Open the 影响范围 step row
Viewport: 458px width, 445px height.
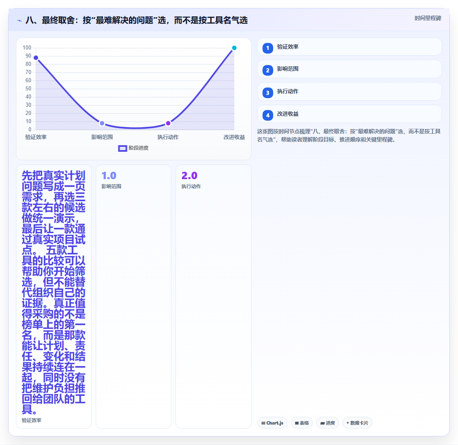pos(349,69)
